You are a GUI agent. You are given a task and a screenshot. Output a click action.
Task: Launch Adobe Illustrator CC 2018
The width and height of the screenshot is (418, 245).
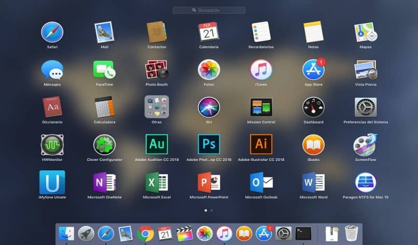pyautogui.click(x=261, y=144)
